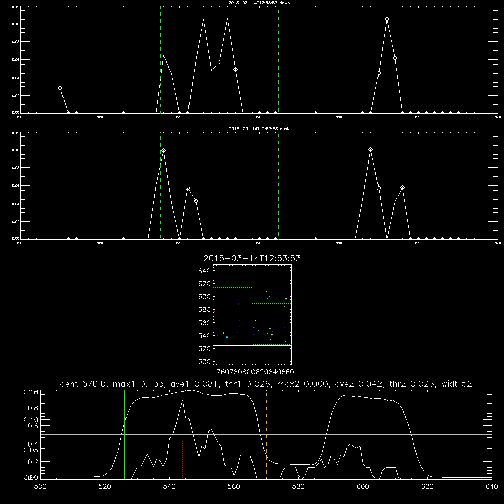Click "max1 0.133" in the bottom plot header

[139, 384]
